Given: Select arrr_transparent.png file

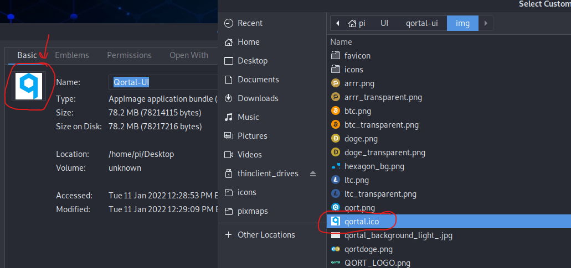Looking at the screenshot, I should pyautogui.click(x=449, y=97).
